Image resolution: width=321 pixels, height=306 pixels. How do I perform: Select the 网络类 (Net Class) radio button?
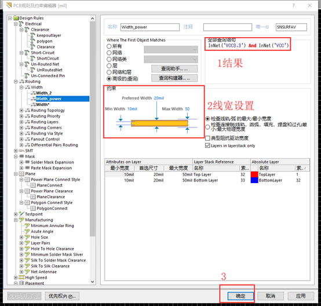point(109,59)
